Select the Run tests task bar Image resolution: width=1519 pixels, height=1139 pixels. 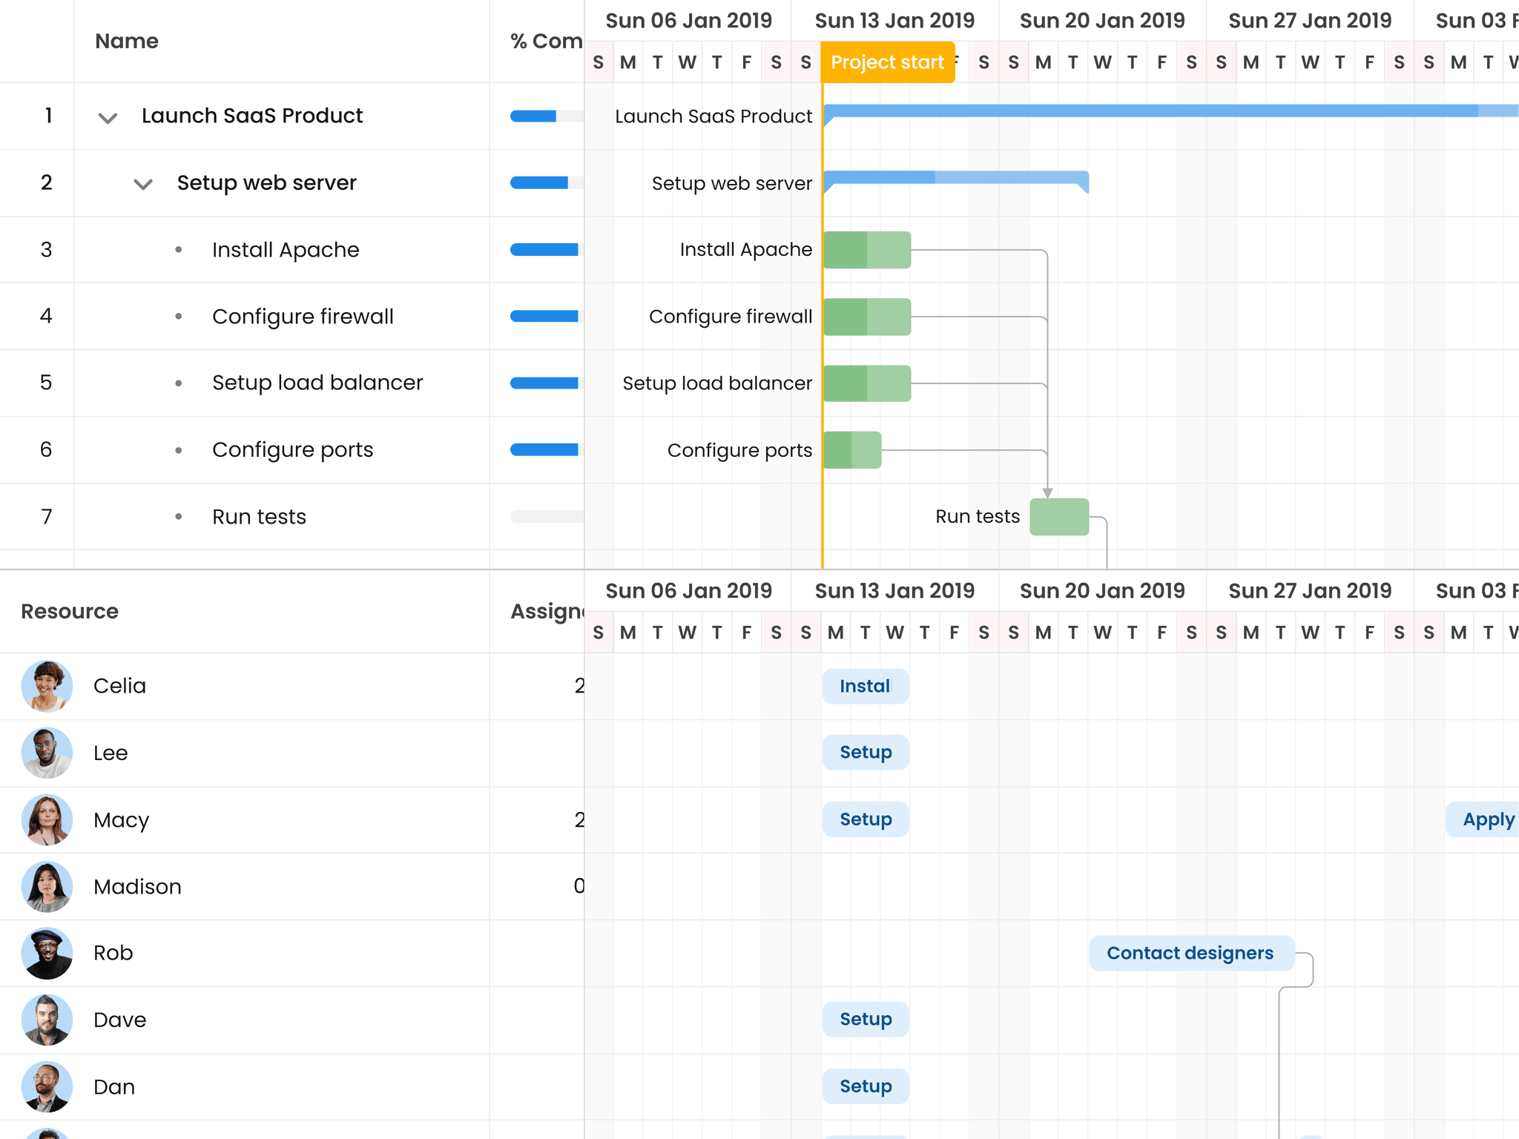1059,516
